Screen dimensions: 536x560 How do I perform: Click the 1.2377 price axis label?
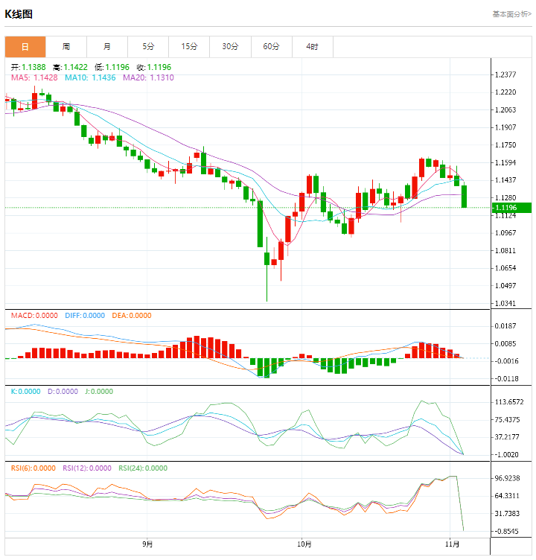pyautogui.click(x=505, y=75)
